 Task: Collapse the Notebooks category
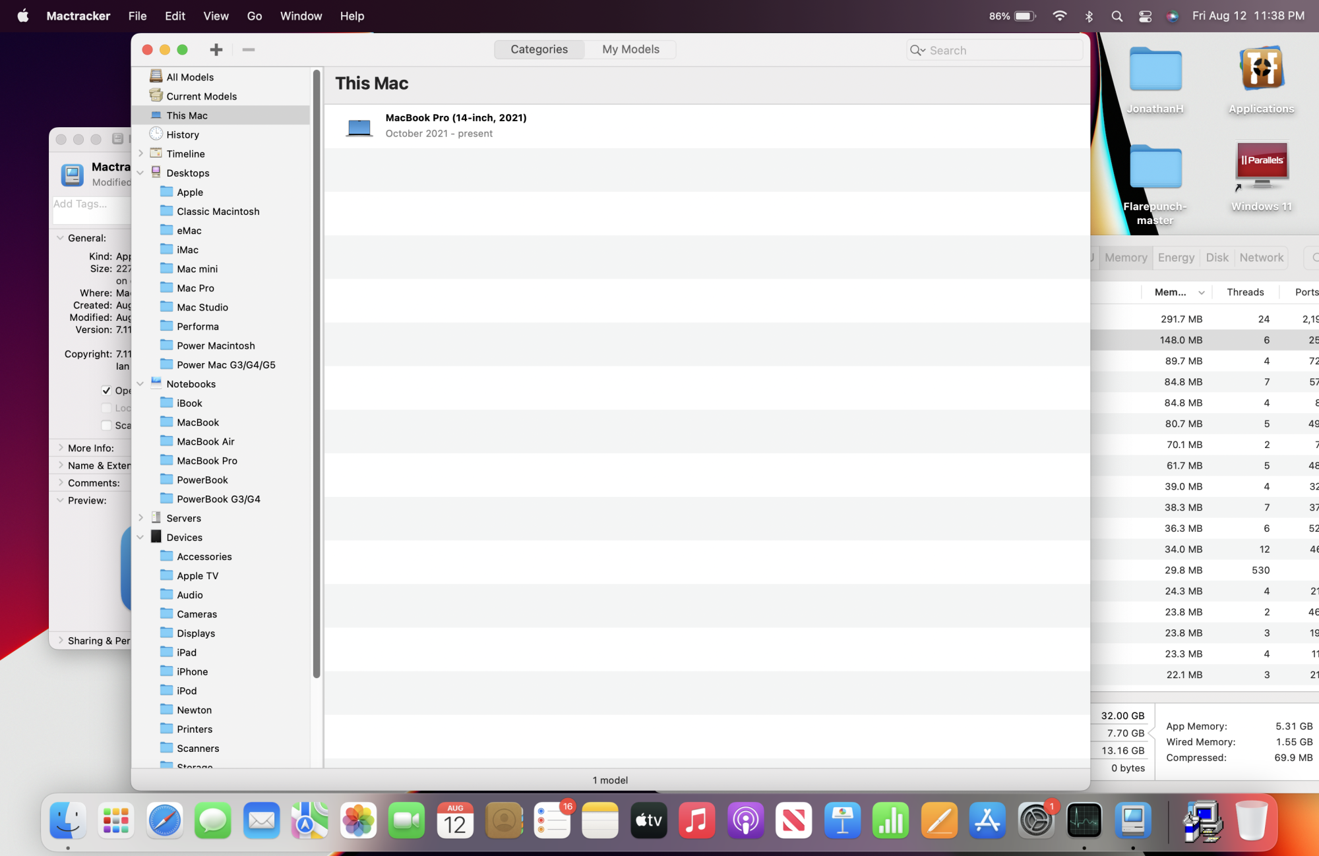coord(140,384)
